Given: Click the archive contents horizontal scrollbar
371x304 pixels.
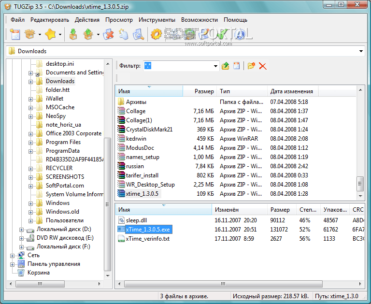Looking at the screenshot, I should pyautogui.click(x=223, y=284).
